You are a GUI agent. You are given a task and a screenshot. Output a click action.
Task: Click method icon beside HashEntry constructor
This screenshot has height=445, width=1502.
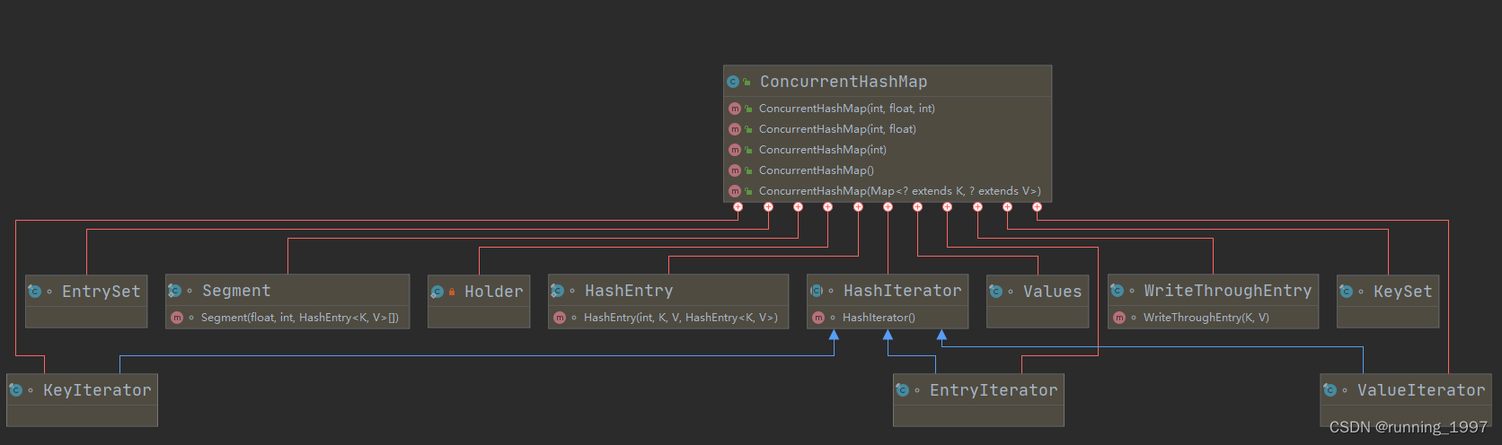point(560,318)
